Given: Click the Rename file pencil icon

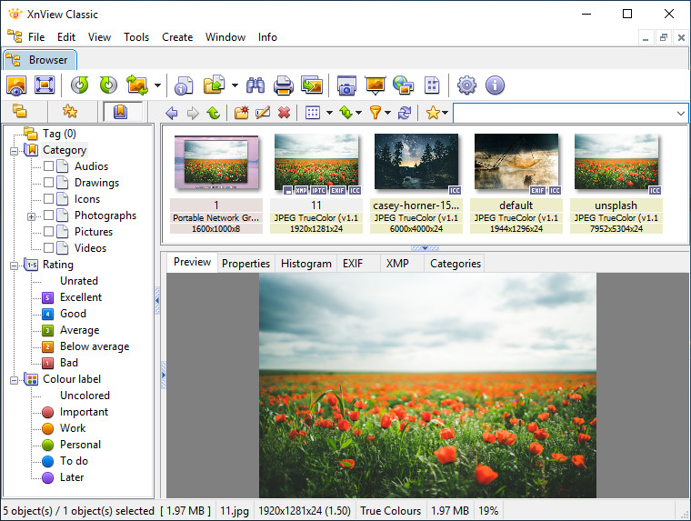Looking at the screenshot, I should (x=263, y=113).
